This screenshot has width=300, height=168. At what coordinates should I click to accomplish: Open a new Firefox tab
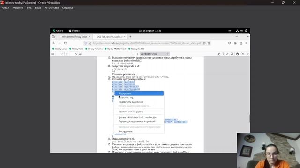click(130, 37)
